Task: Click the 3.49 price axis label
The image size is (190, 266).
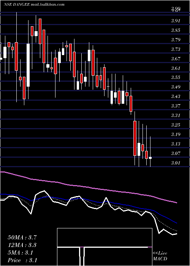Action: (176, 87)
